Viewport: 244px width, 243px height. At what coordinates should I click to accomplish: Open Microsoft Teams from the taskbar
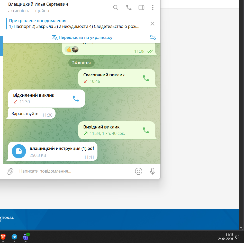pos(26,237)
